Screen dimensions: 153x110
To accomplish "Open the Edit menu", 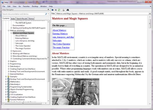I will pyautogui.click(x=9, y=6).
